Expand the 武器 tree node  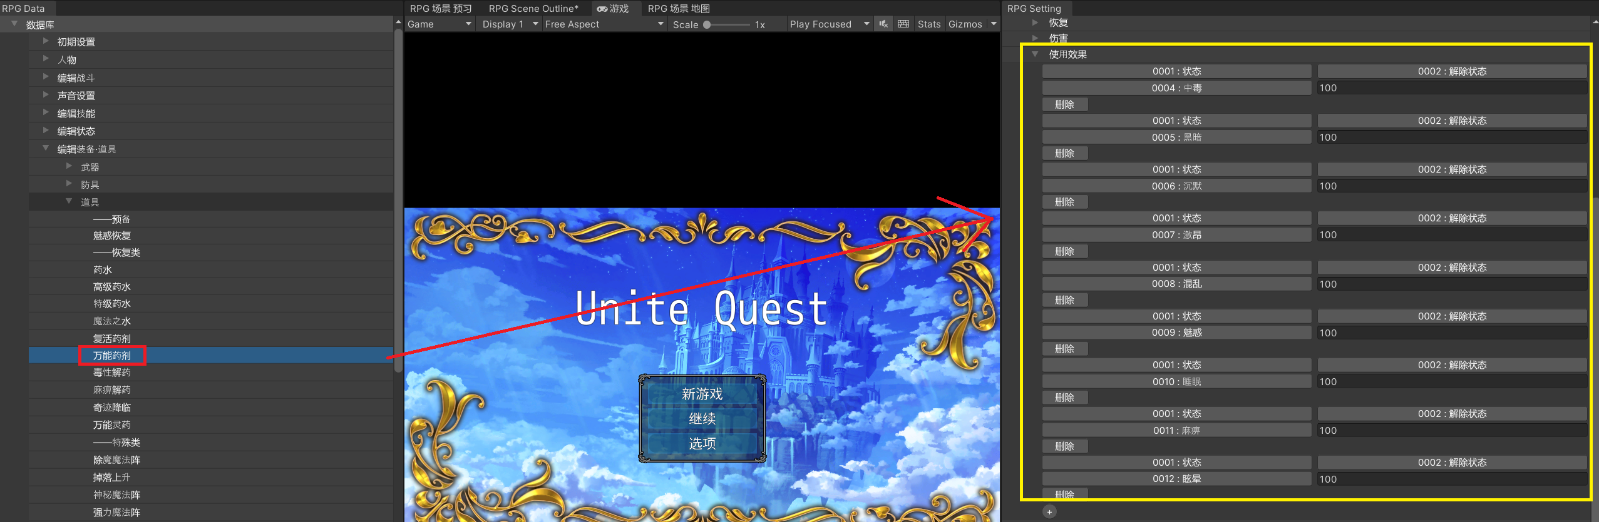pos(69,166)
